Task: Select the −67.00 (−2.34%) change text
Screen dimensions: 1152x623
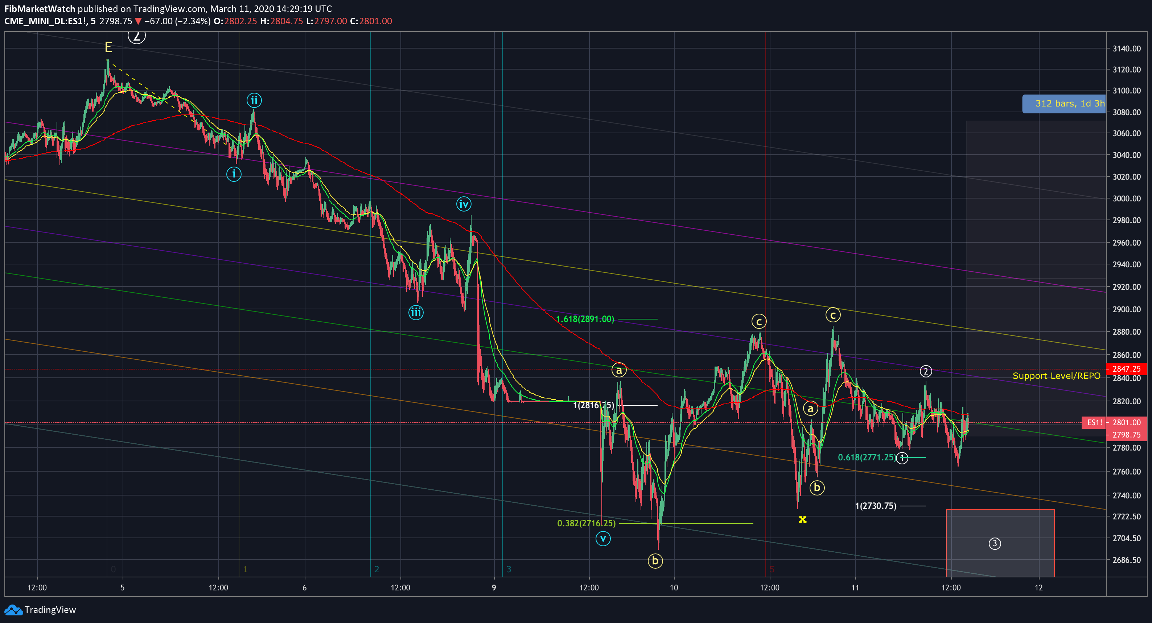Action: (x=177, y=21)
